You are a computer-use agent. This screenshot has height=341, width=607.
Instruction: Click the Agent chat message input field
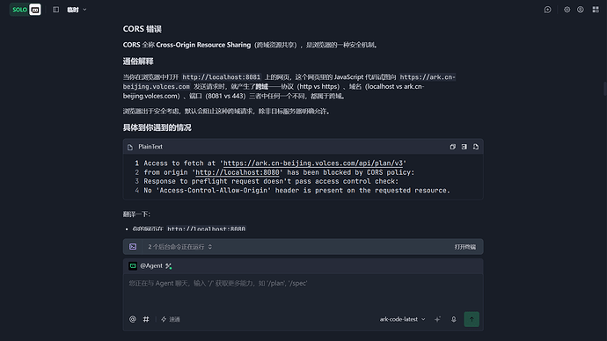click(303, 292)
